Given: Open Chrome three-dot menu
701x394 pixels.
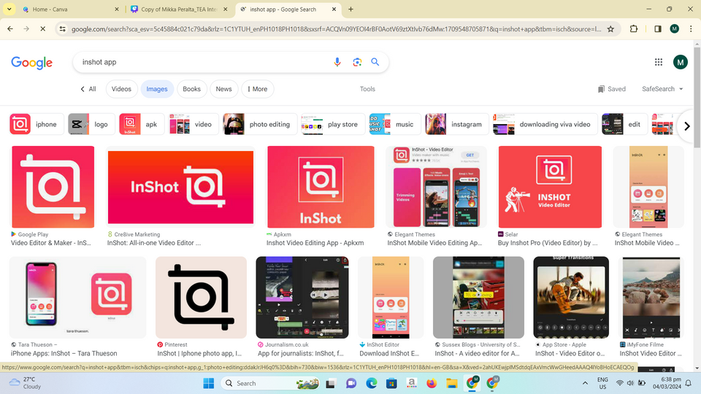Looking at the screenshot, I should (691, 29).
